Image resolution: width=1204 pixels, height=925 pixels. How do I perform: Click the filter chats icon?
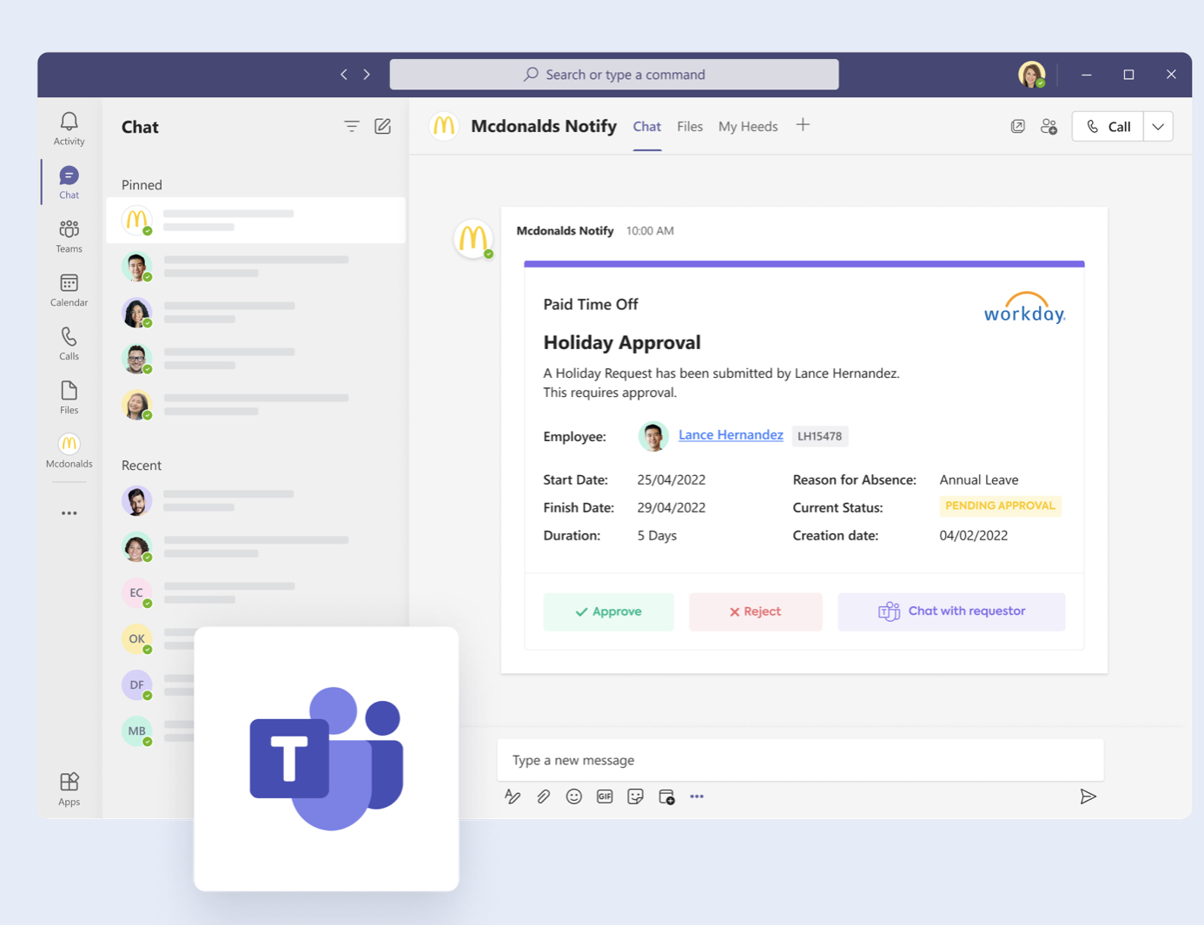click(x=352, y=127)
